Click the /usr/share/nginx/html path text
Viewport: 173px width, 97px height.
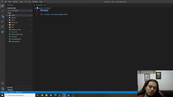(x=59, y=14)
